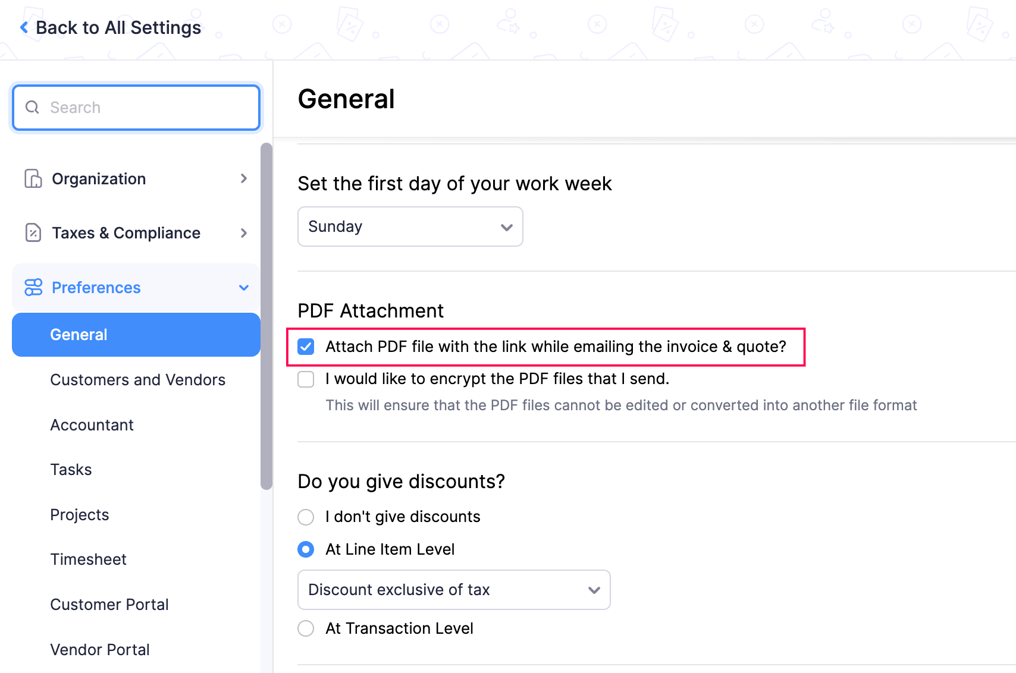This screenshot has height=673, width=1016.
Task: Go to Timesheet settings
Action: [88, 559]
